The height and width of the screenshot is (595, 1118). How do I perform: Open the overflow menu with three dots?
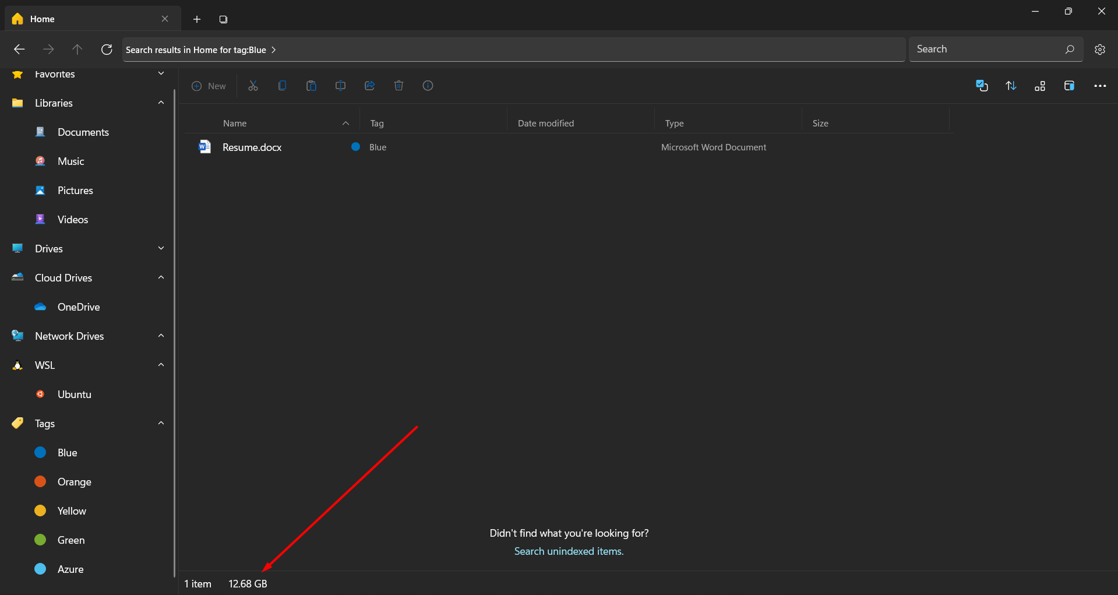click(x=1100, y=86)
